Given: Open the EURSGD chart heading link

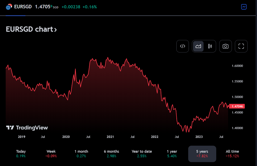Looking at the screenshot, I should click(x=29, y=29).
